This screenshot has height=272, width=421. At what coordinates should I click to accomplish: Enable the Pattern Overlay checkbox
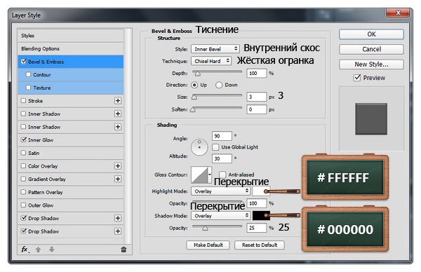(24, 192)
